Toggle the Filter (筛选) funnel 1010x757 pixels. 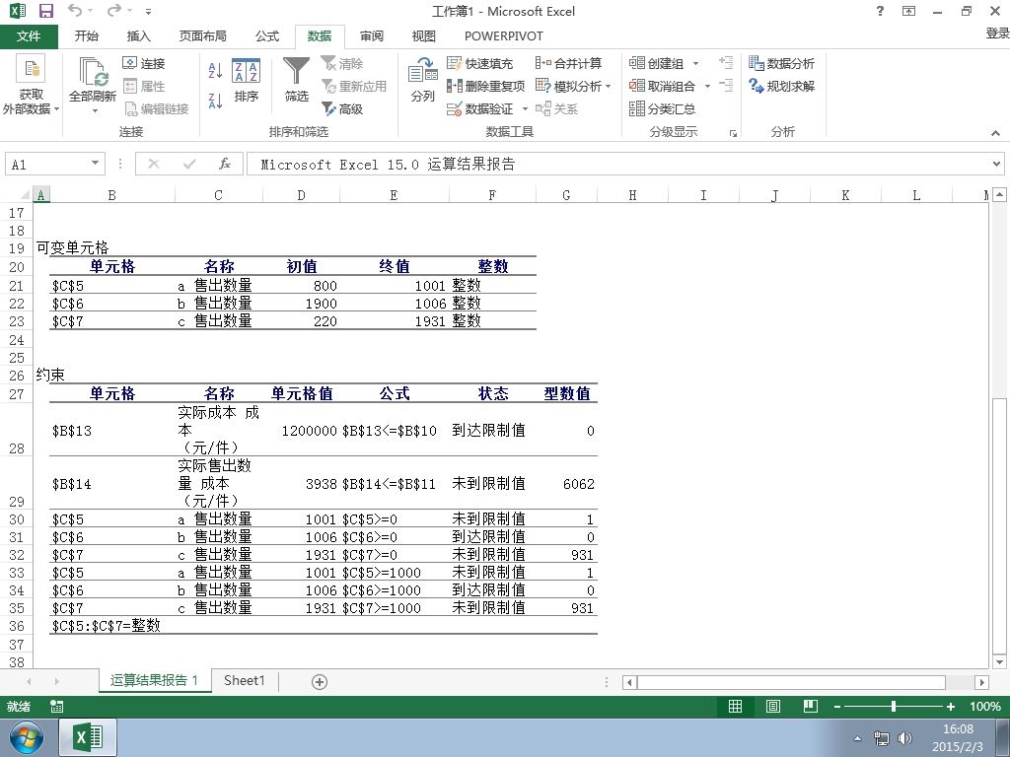(296, 80)
